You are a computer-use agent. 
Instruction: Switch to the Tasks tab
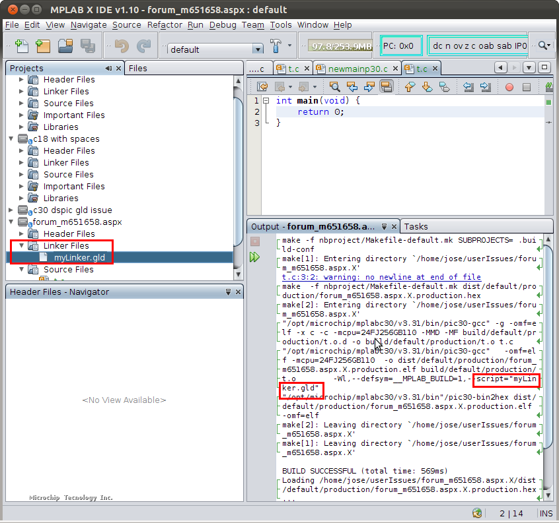[x=416, y=226]
